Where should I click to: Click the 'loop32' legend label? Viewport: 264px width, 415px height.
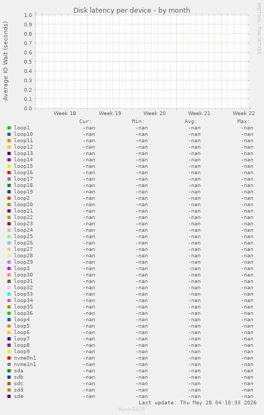pyautogui.click(x=23, y=288)
